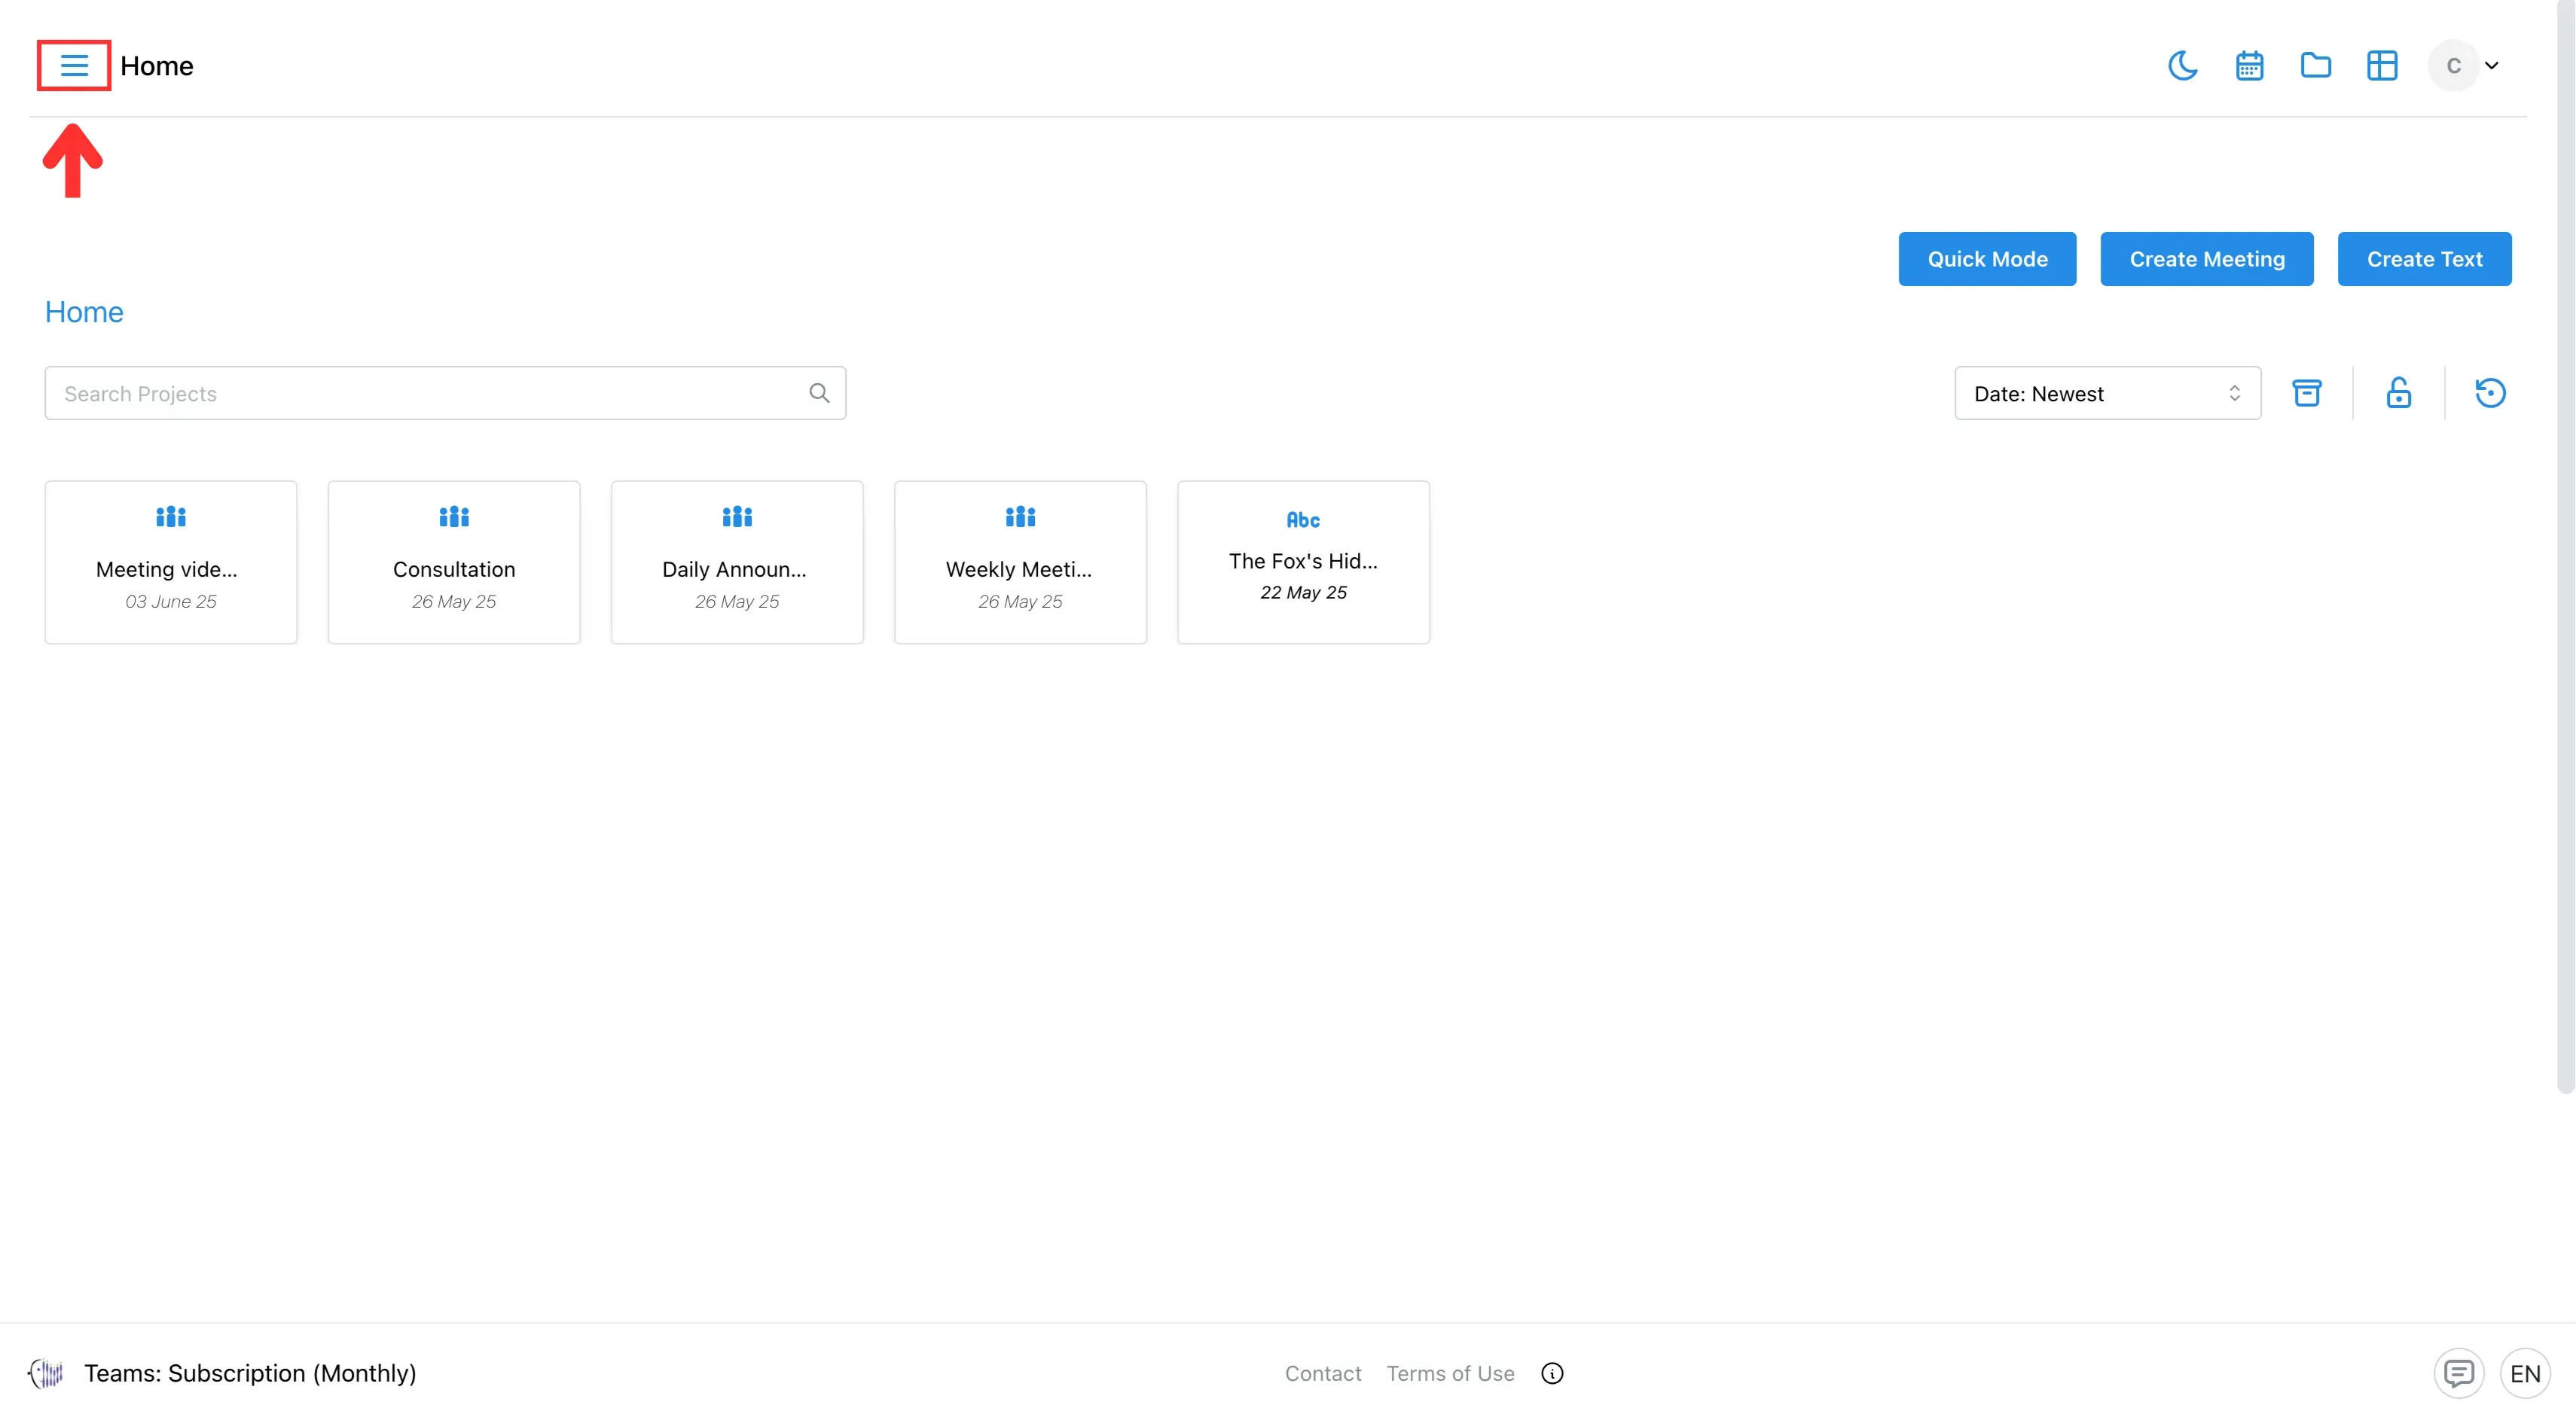Click Abc icon on Fox's Hid... card
Viewport: 2576px width, 1423px height.
1303,520
